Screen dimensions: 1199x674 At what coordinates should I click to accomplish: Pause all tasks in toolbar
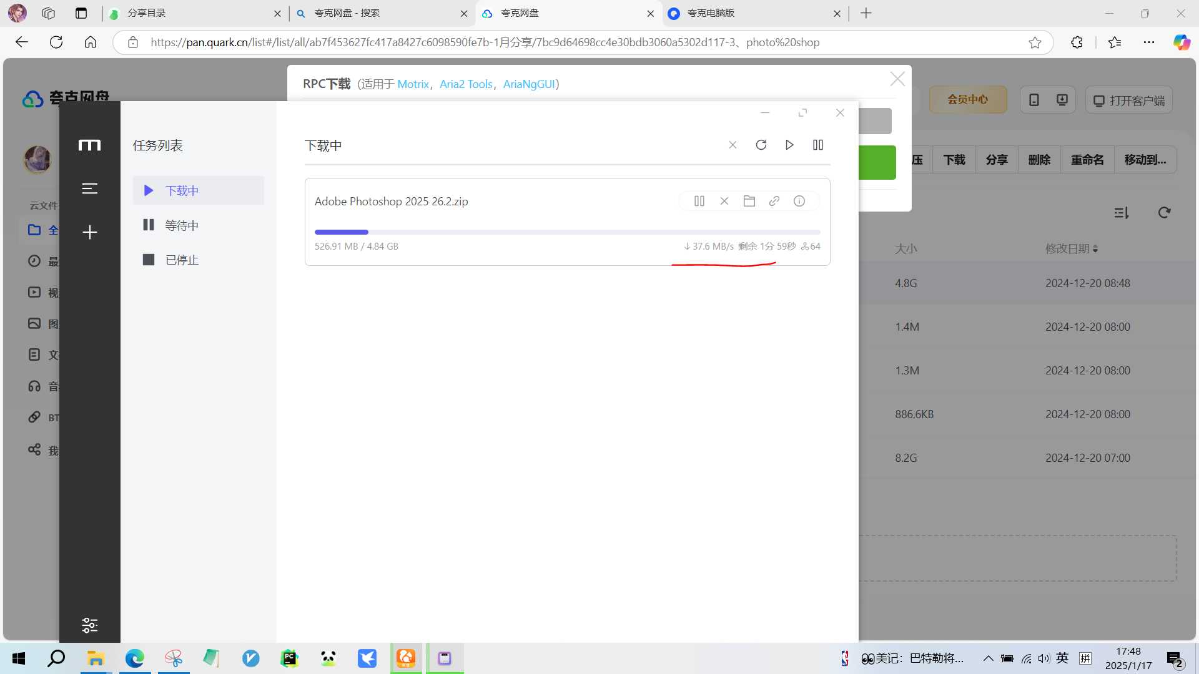[x=818, y=145]
